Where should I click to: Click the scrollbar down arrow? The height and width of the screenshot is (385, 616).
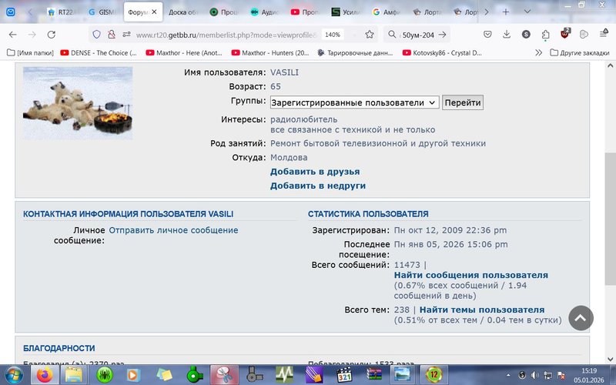click(610, 359)
